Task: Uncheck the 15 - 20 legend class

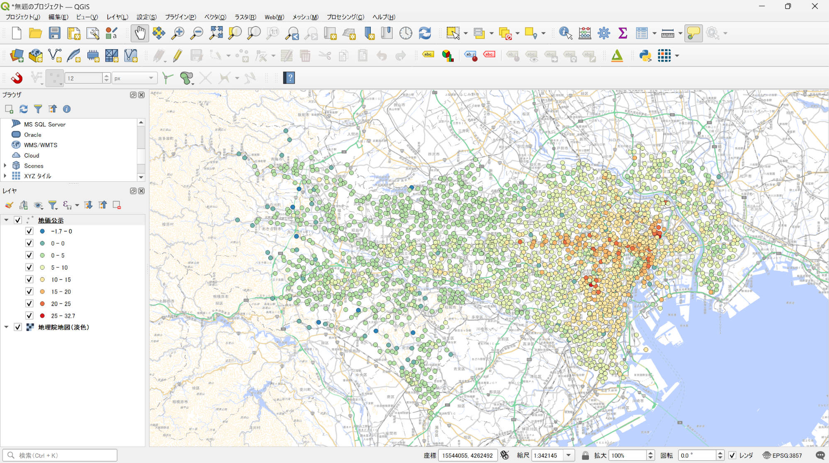Action: [x=29, y=291]
